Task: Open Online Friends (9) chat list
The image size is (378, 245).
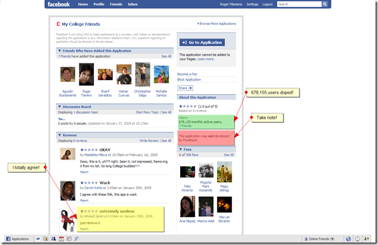Action: point(319,239)
